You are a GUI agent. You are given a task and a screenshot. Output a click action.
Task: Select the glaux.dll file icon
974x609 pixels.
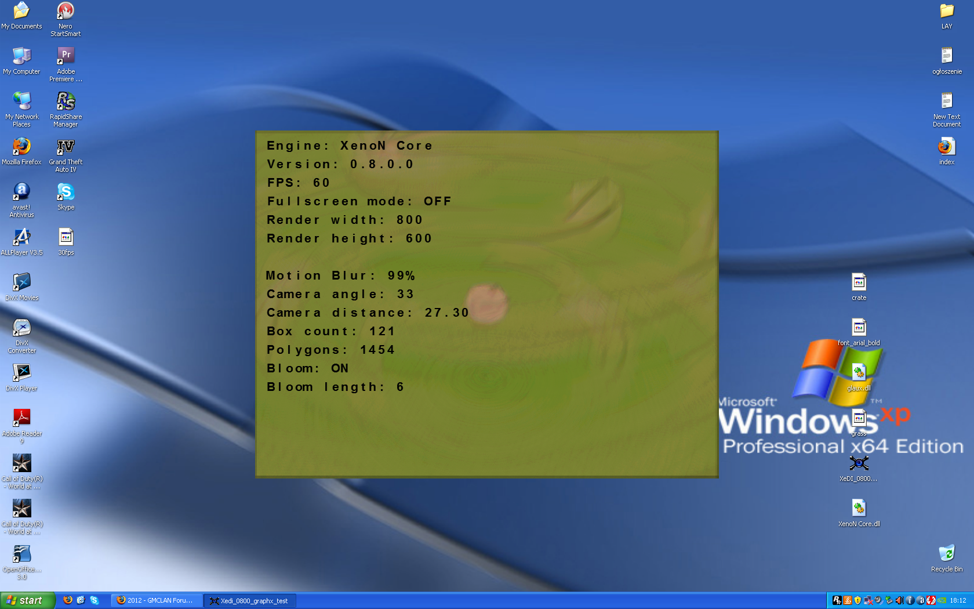pyautogui.click(x=859, y=372)
